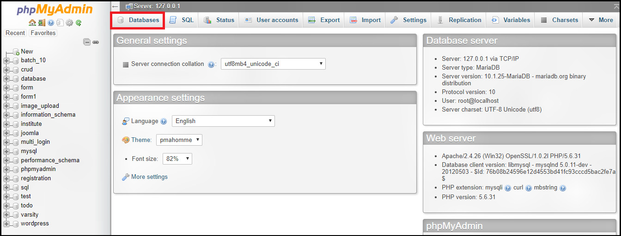This screenshot has height=236, width=621.
Task: Select the sql database
Action: [x=25, y=188]
